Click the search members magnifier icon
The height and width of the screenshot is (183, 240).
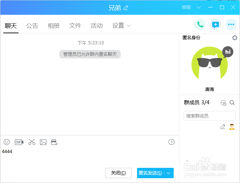click(232, 103)
